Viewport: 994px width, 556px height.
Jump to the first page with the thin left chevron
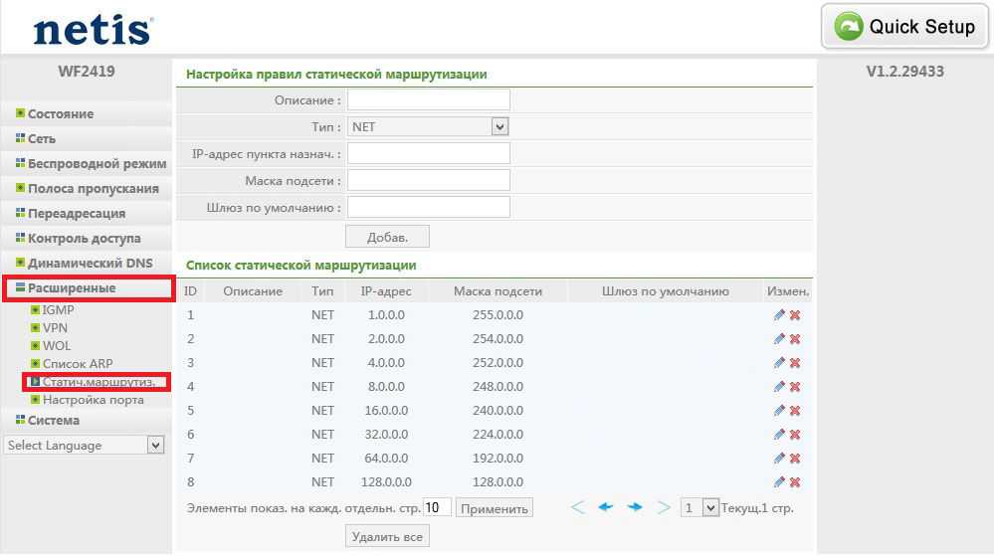[577, 507]
